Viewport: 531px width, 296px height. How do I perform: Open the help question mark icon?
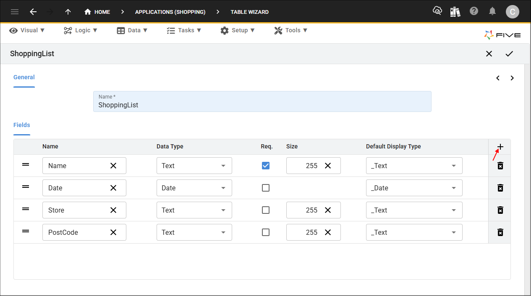474,11
